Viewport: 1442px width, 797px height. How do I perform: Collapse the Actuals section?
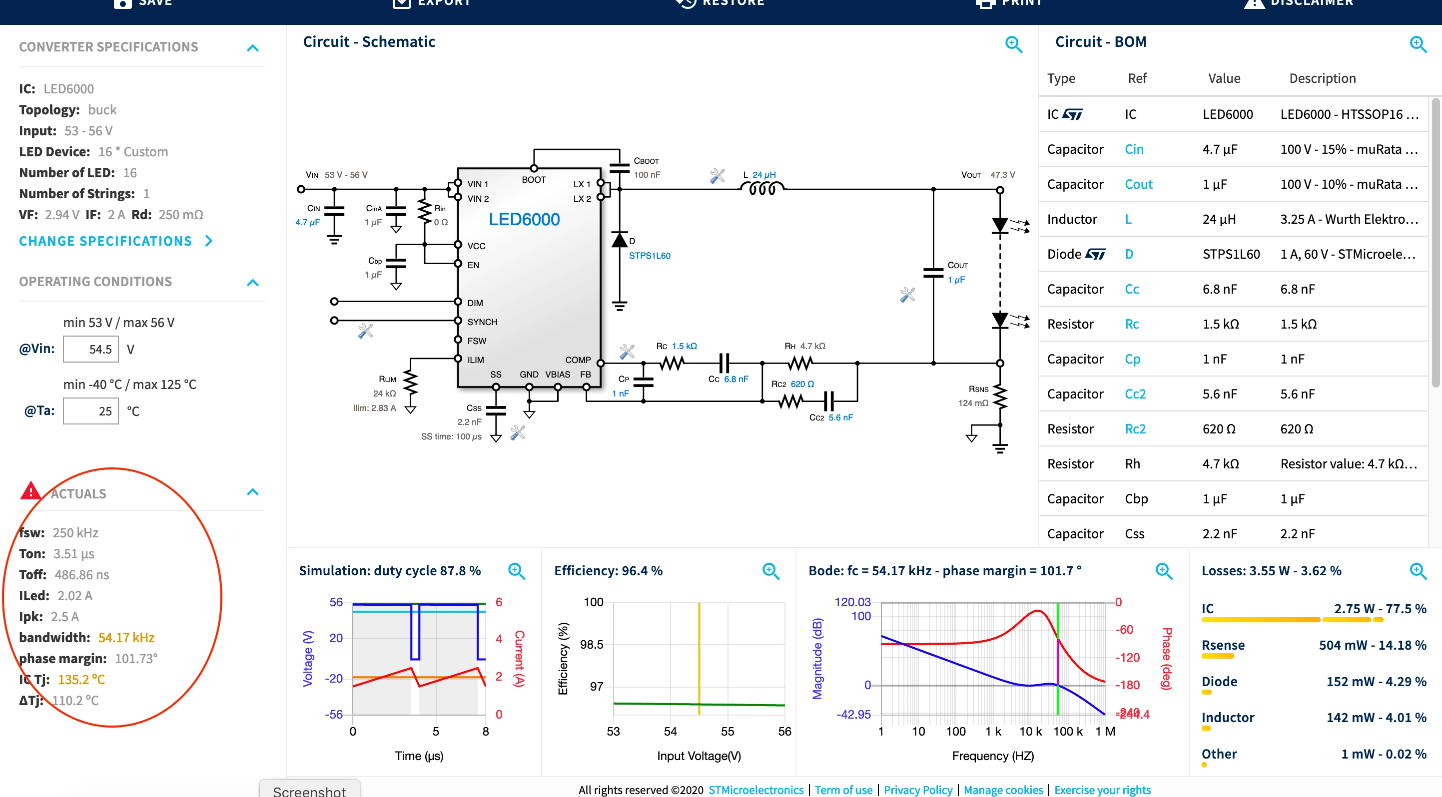252,492
